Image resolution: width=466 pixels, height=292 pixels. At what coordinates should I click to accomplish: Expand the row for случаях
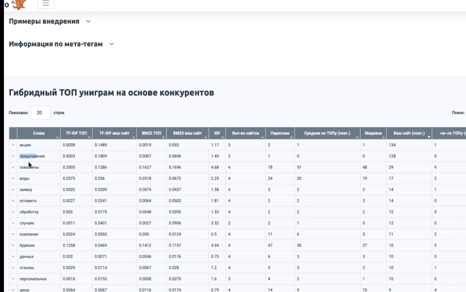[x=13, y=223]
